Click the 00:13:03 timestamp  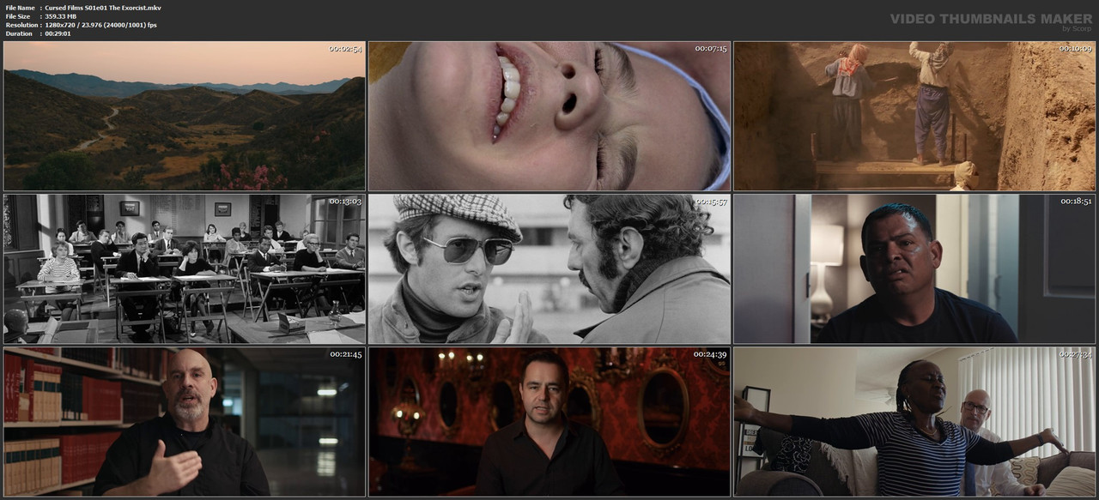pos(345,202)
